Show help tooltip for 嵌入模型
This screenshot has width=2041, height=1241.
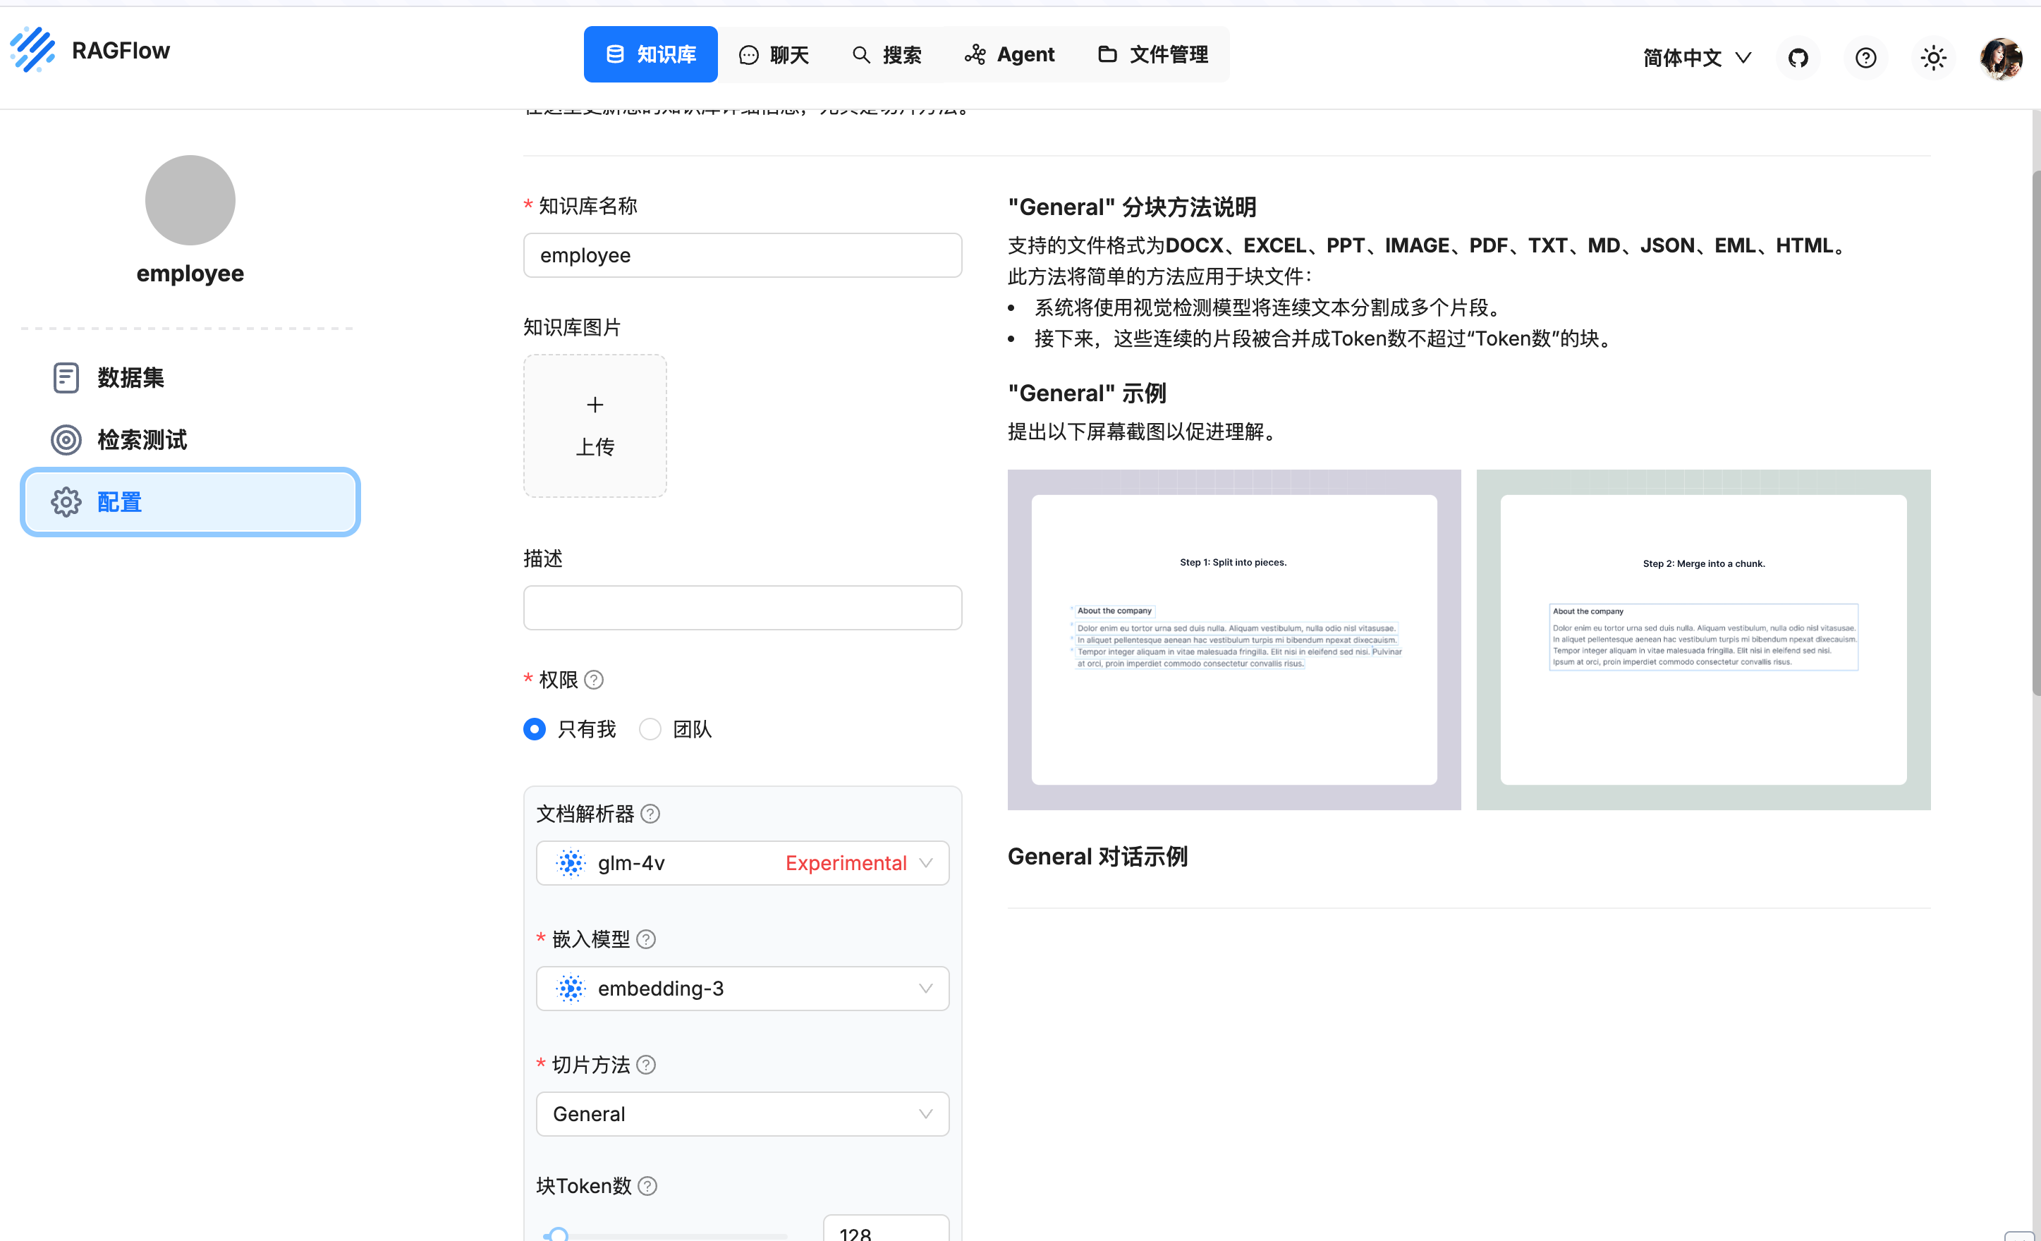pyautogui.click(x=646, y=939)
